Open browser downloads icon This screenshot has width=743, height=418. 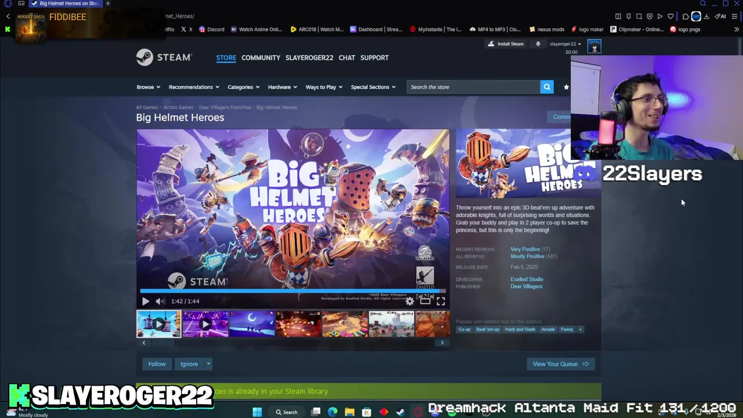tap(706, 16)
